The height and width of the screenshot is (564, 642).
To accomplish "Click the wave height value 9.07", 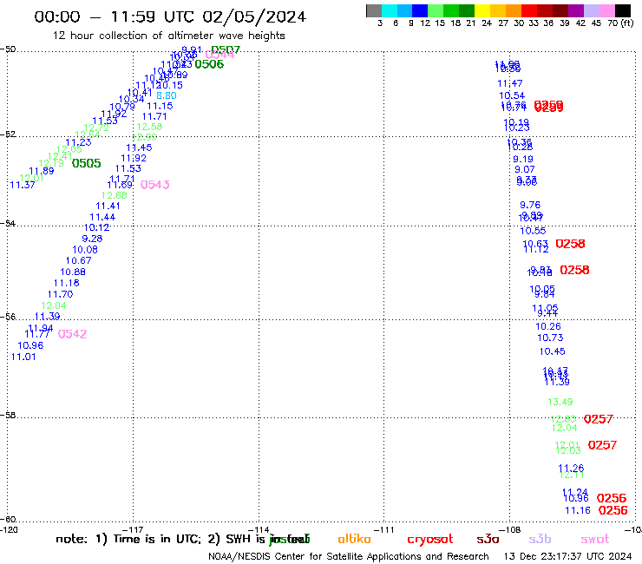I will 525,169.
